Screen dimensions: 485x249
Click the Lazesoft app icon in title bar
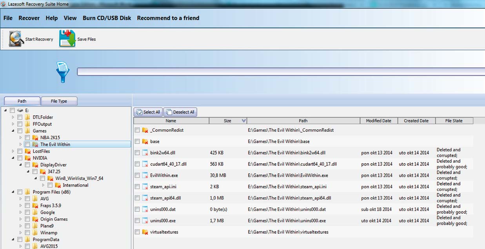[3, 4]
